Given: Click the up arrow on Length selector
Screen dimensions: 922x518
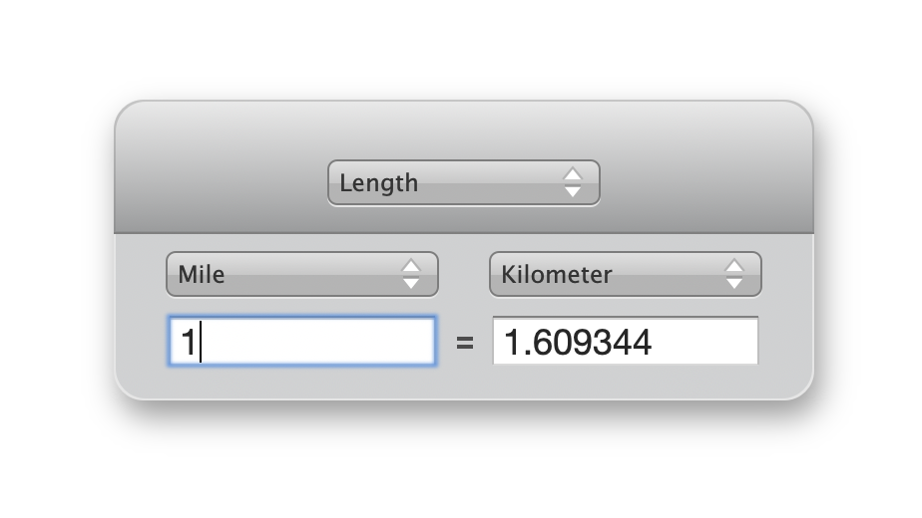Looking at the screenshot, I should [x=572, y=174].
